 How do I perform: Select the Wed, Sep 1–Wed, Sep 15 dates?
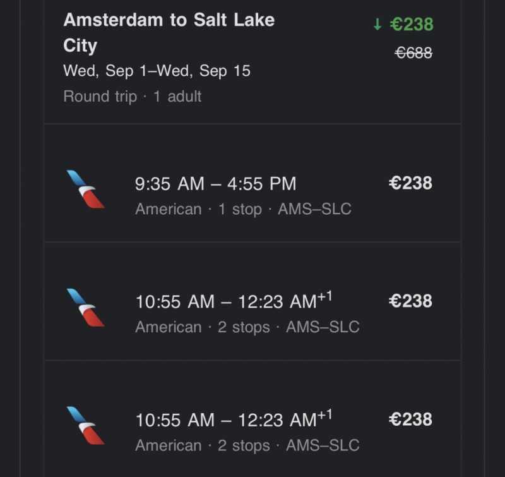157,70
